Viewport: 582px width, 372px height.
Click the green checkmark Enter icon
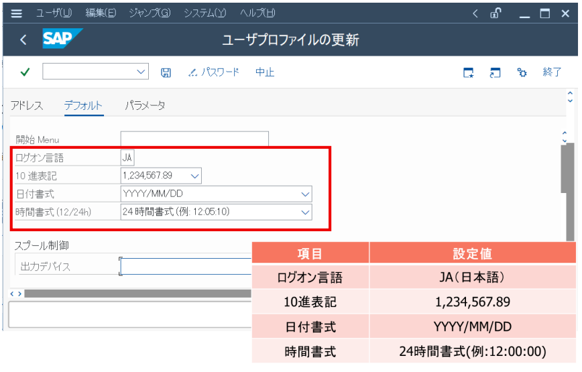pyautogui.click(x=25, y=72)
